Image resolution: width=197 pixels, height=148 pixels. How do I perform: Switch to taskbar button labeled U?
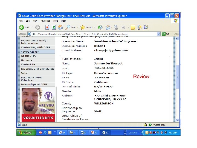click(x=62, y=133)
